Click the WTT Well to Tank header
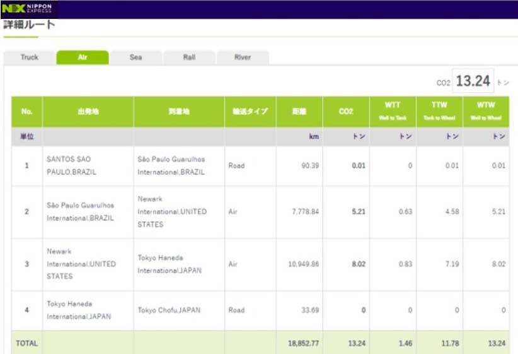The image size is (518, 354). click(x=393, y=112)
